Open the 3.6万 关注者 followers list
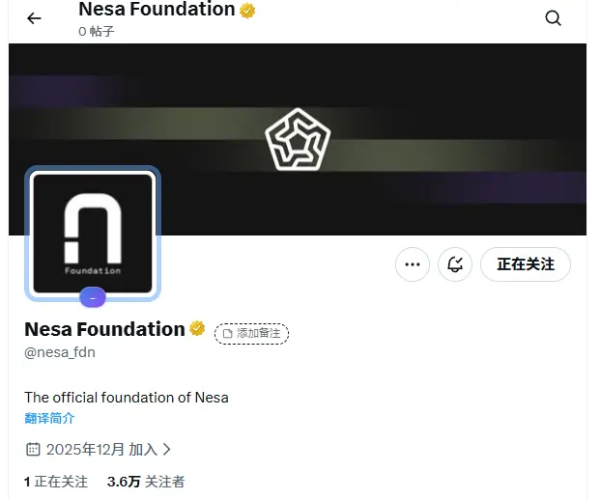 point(146,482)
